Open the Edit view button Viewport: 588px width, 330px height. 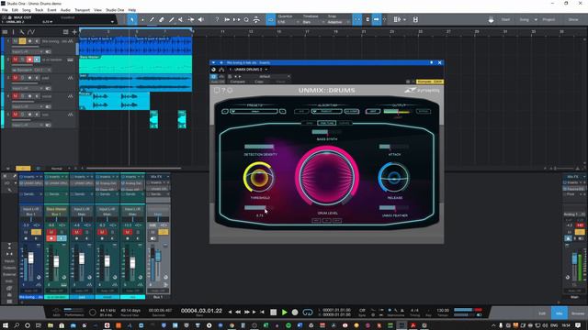542,313
